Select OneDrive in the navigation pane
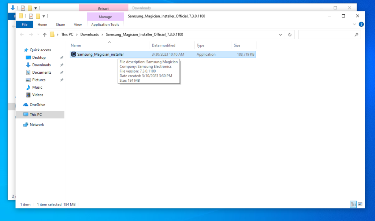The image size is (375, 221). click(37, 104)
